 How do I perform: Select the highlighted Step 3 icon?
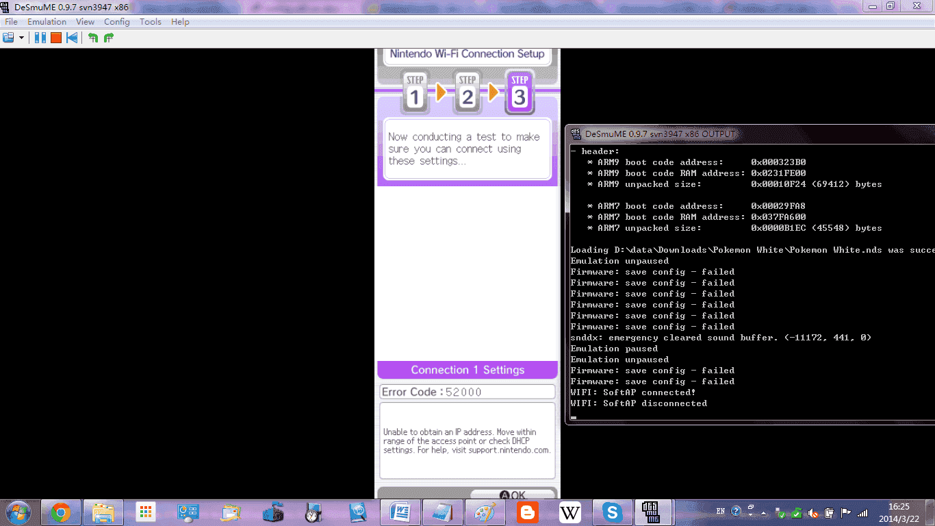(x=520, y=92)
